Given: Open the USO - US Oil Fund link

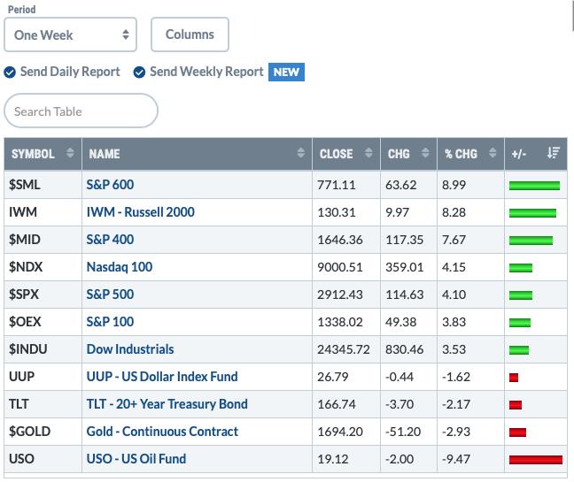Looking at the screenshot, I should 136,459.
